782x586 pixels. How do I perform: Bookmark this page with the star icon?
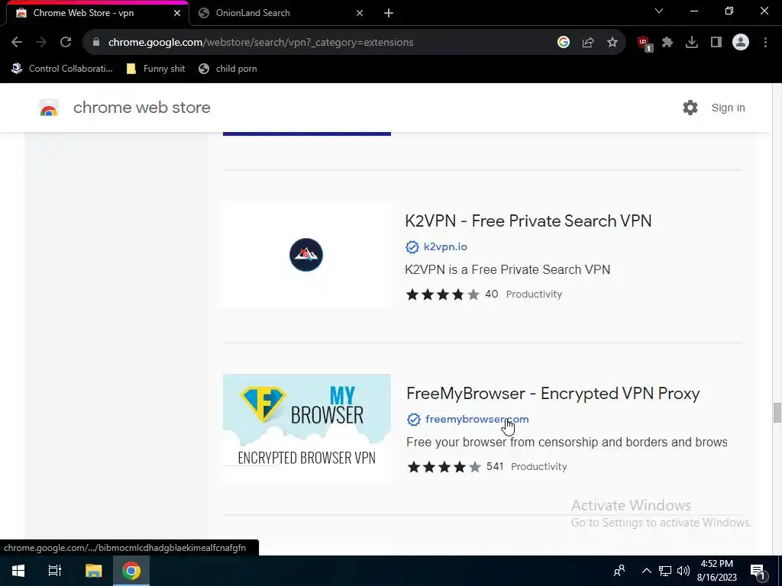[x=612, y=43]
